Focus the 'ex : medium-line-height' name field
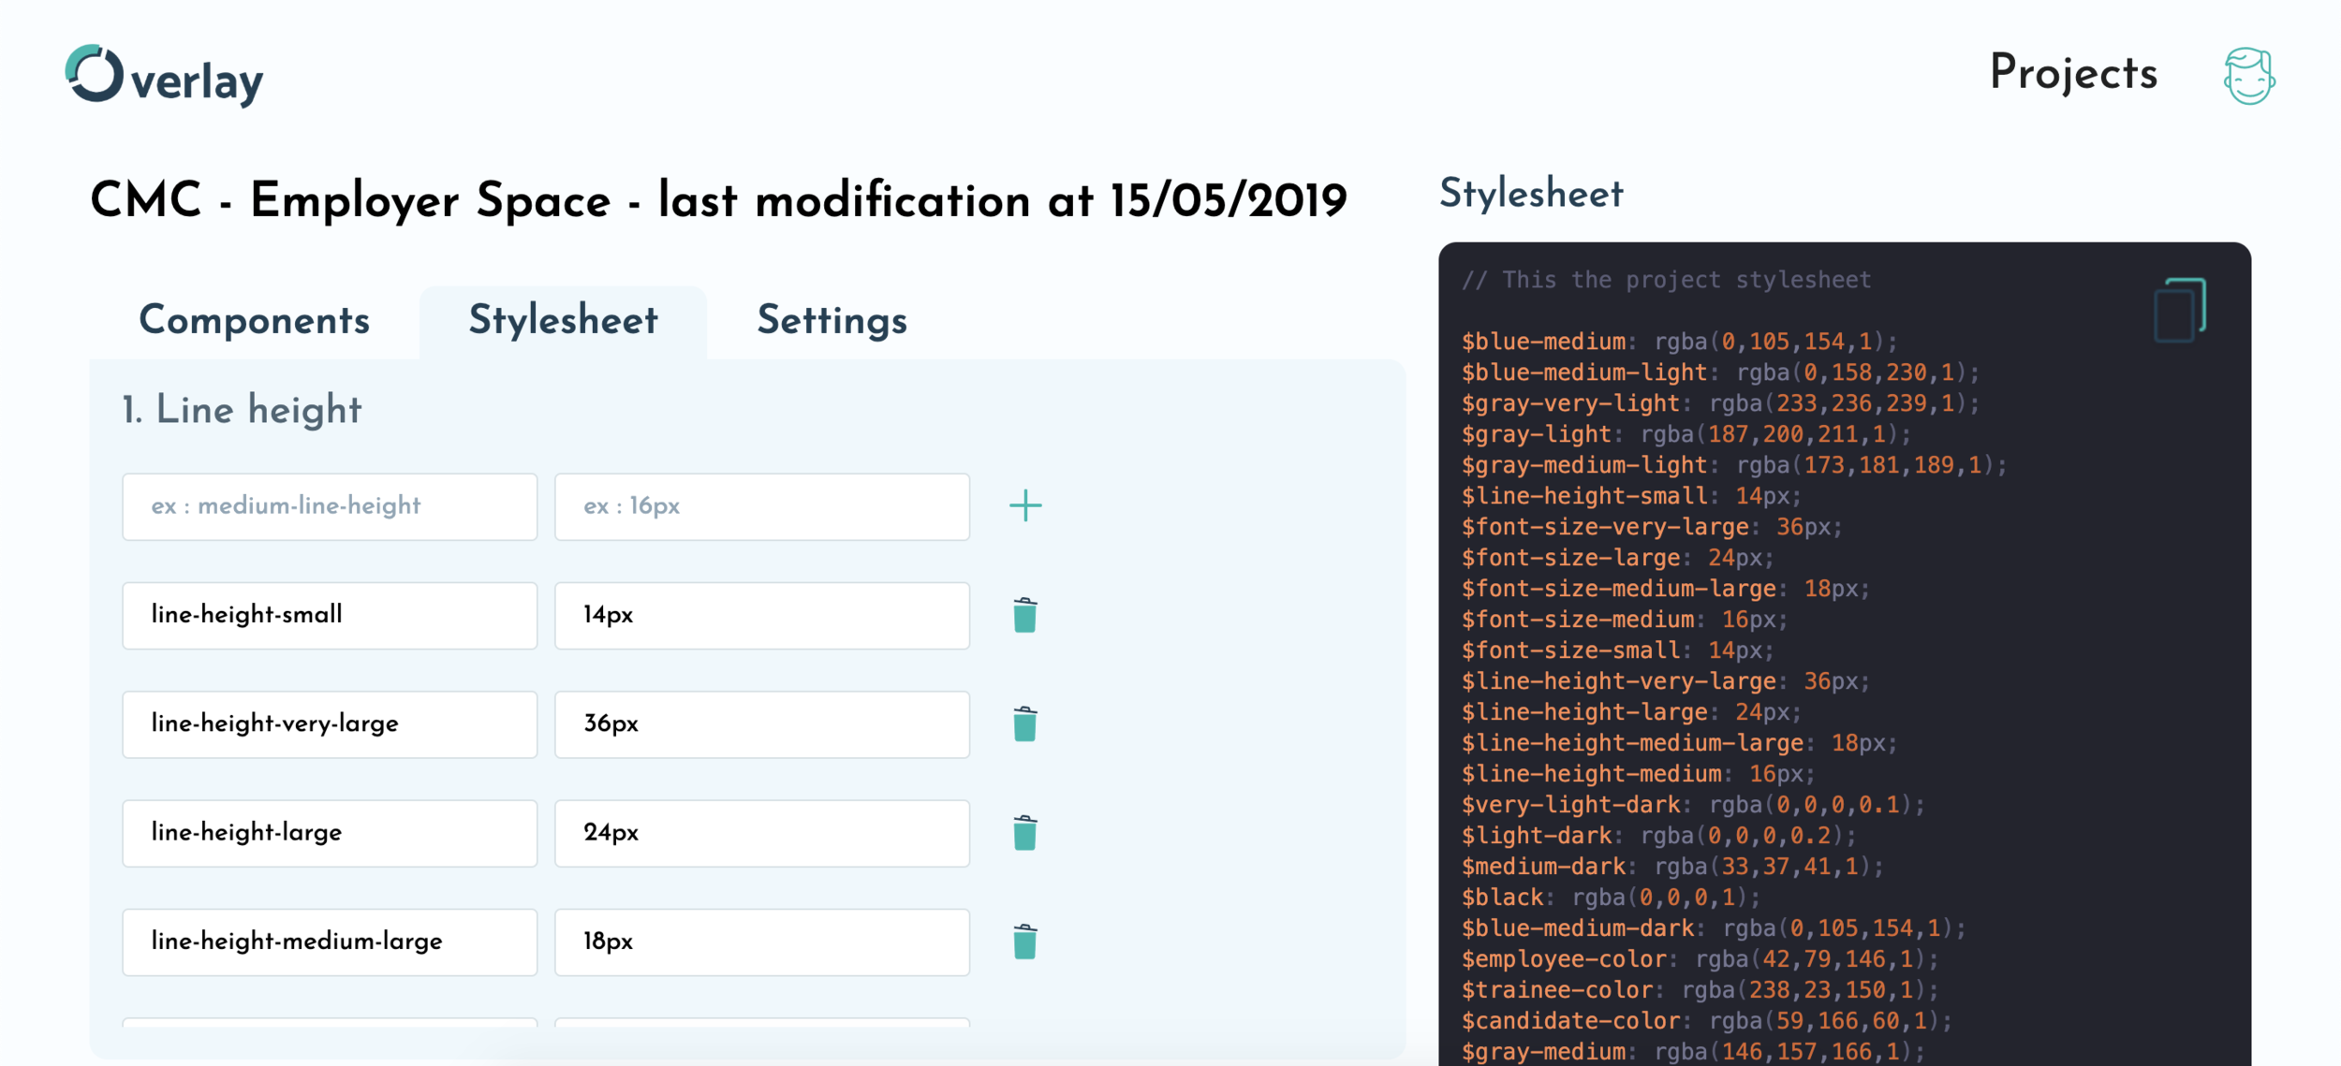 330,506
